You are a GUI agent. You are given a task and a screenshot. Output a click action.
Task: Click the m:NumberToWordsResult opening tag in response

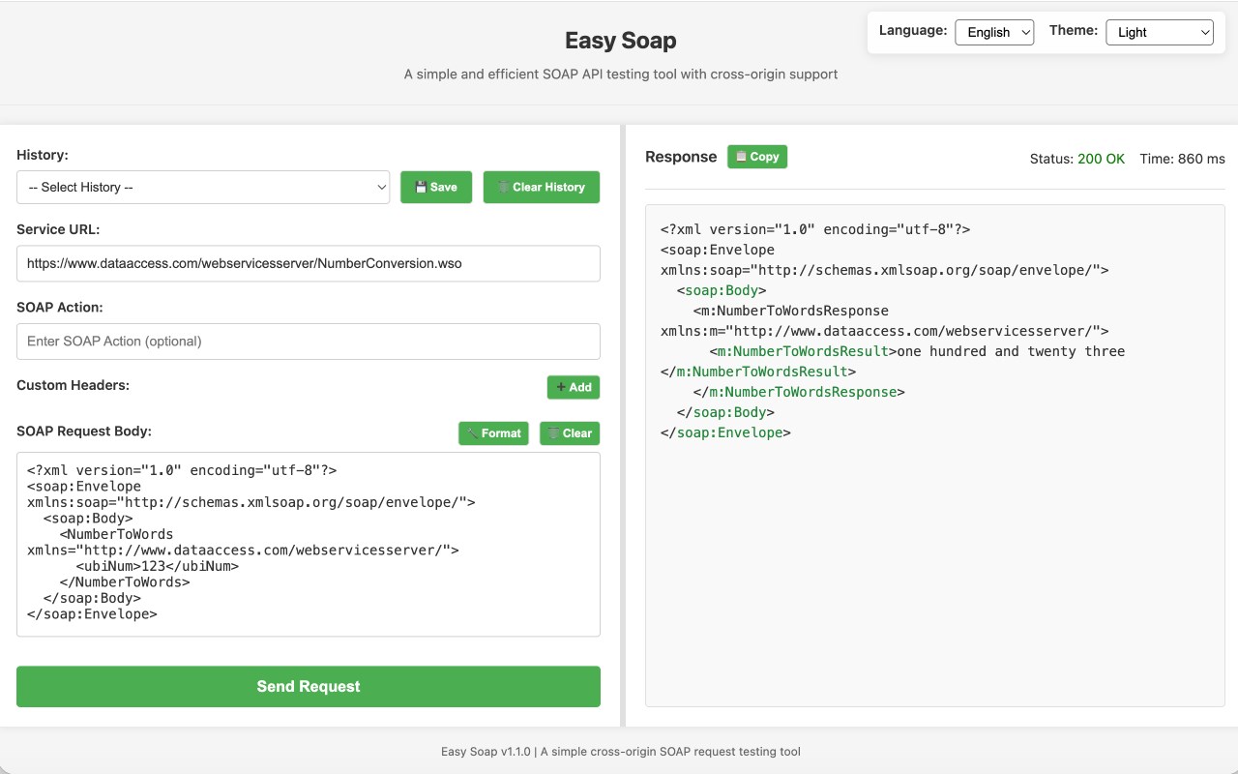[803, 351]
